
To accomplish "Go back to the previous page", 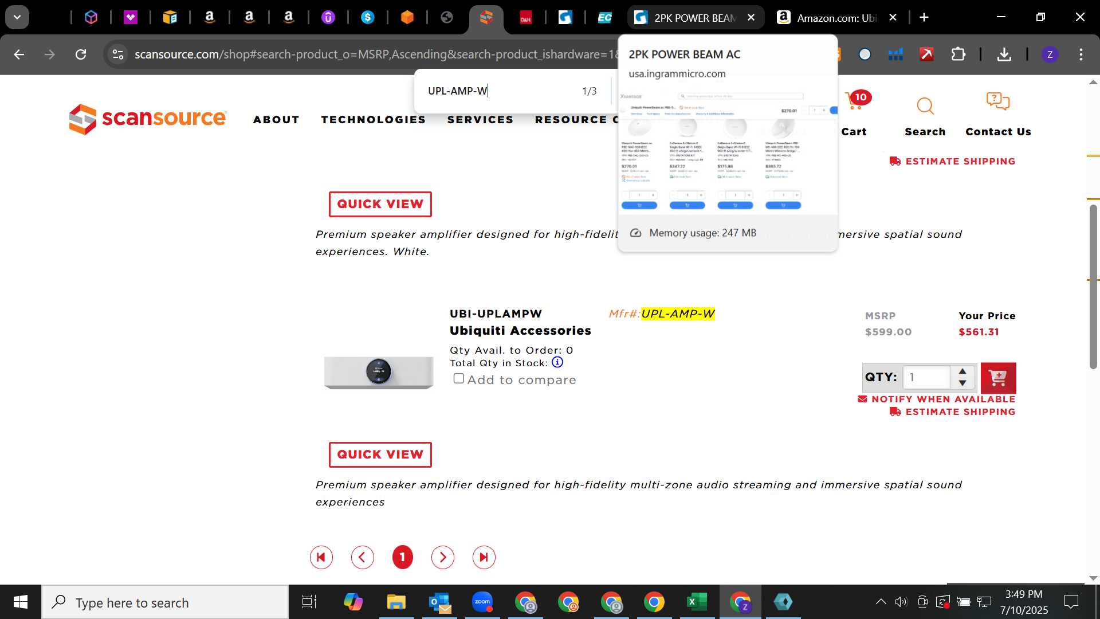I will point(19,54).
